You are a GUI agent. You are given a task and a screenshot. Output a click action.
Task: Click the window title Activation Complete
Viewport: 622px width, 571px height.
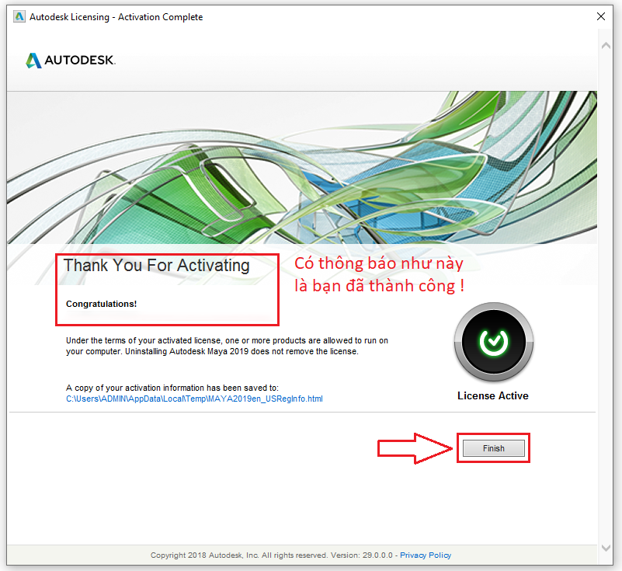click(115, 16)
